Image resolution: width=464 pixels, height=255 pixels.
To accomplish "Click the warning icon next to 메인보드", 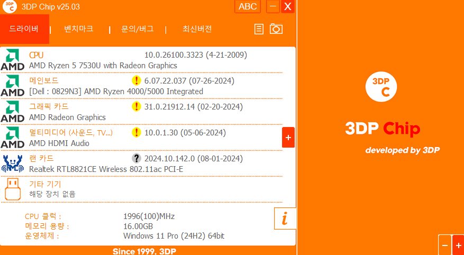I will point(136,80).
